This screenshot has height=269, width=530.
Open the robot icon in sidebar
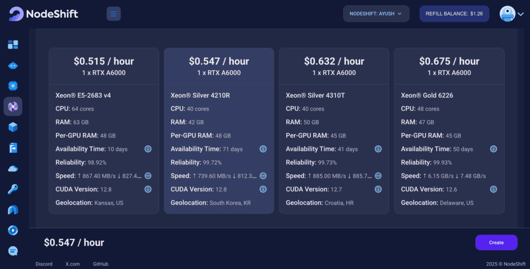pyautogui.click(x=13, y=66)
